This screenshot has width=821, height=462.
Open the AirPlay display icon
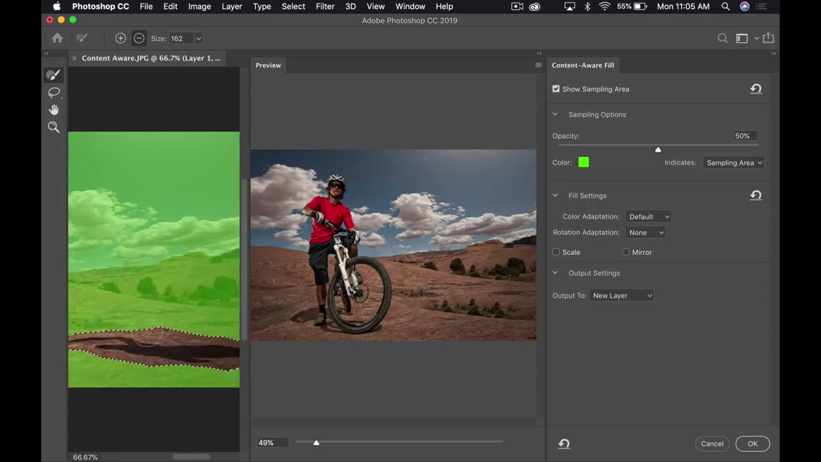[569, 6]
